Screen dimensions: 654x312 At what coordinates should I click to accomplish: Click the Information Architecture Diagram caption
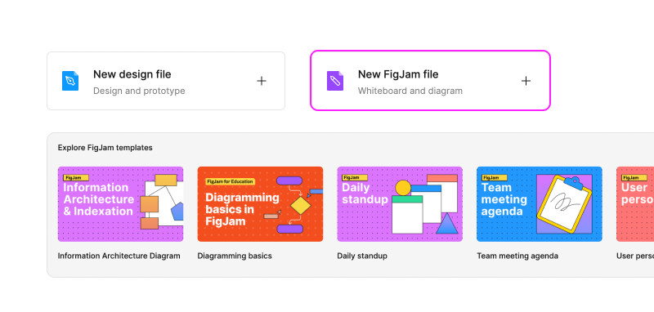(x=119, y=256)
